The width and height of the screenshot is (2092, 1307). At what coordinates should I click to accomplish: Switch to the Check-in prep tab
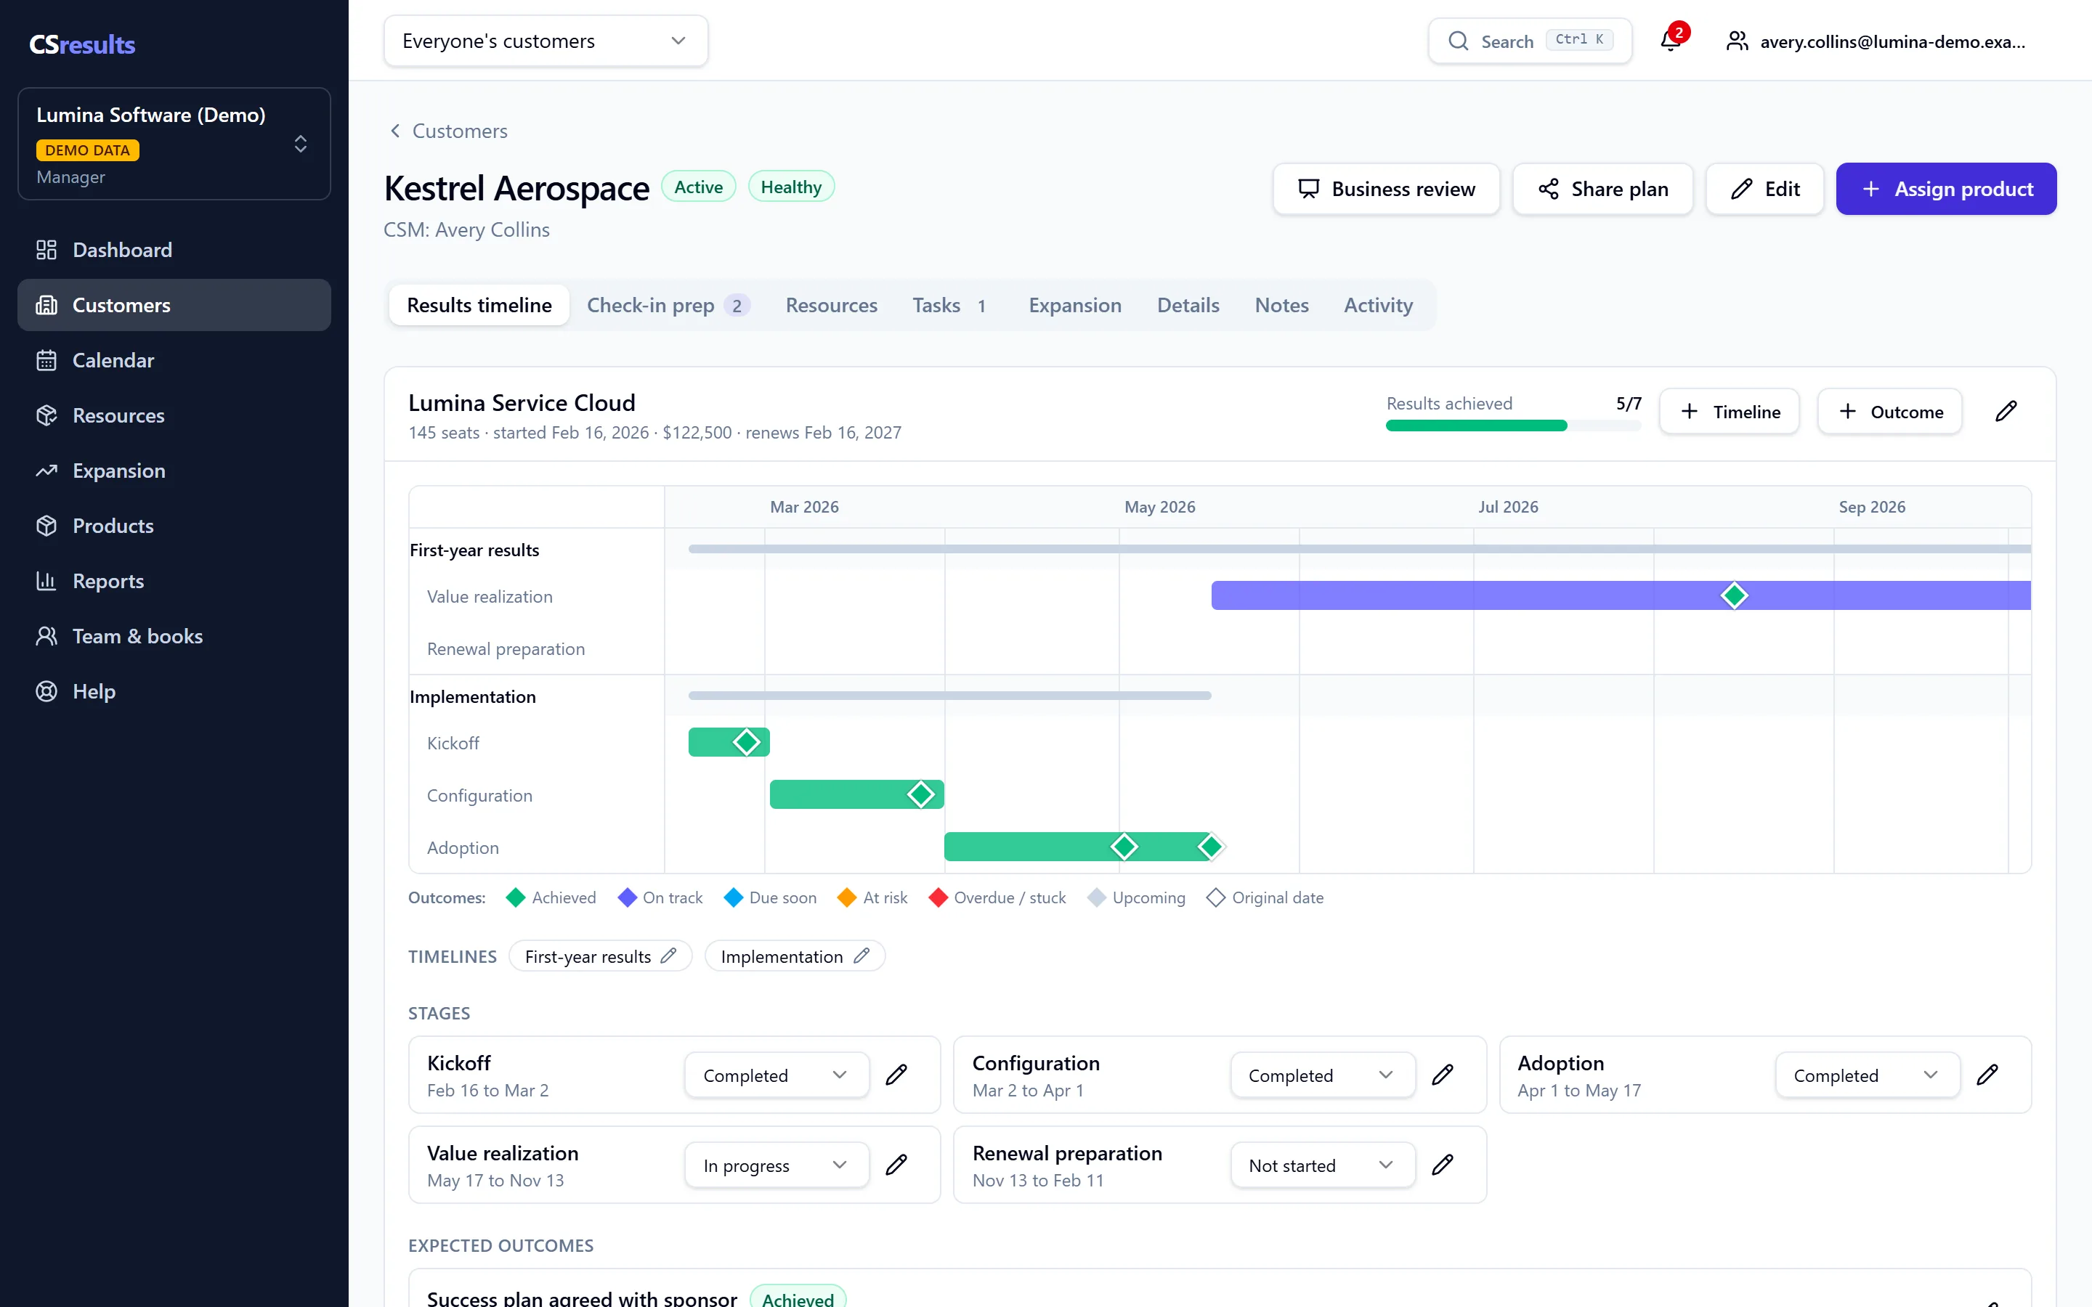pos(668,305)
